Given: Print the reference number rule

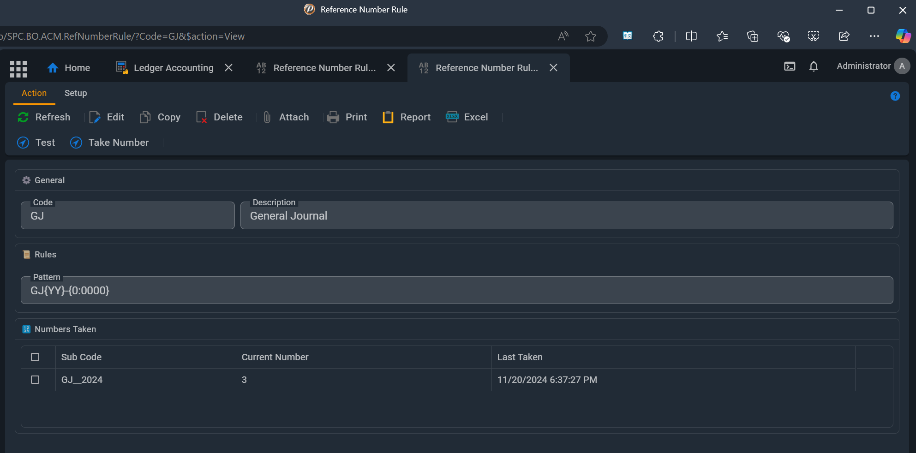Looking at the screenshot, I should click(347, 117).
